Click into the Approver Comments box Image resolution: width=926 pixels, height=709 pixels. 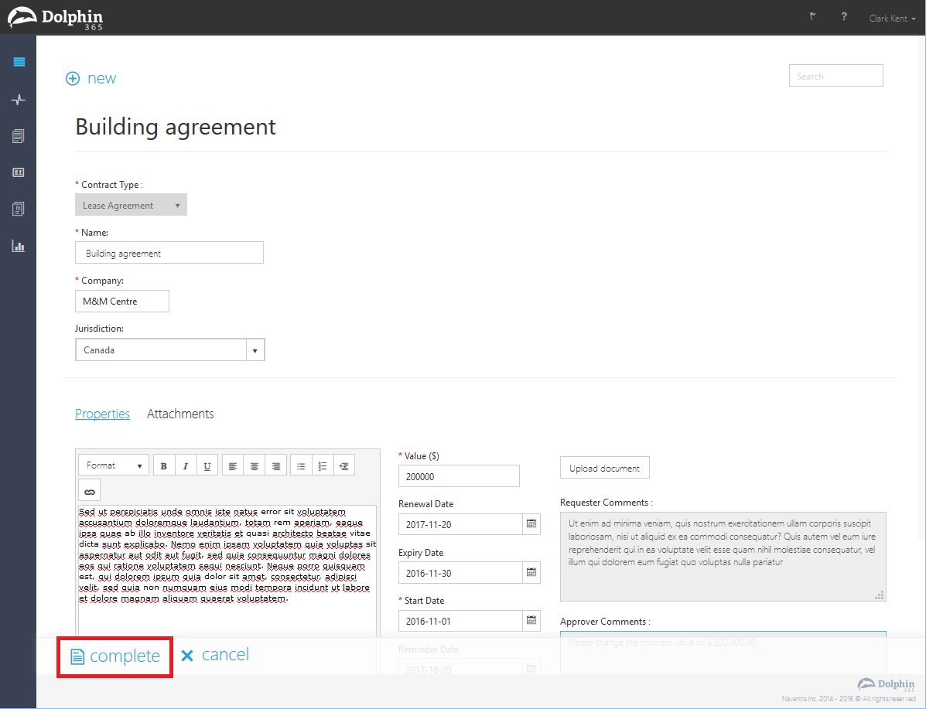723,653
